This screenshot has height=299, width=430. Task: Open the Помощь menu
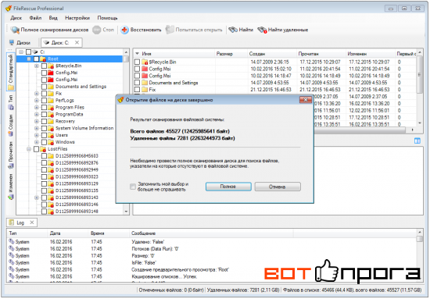[107, 18]
